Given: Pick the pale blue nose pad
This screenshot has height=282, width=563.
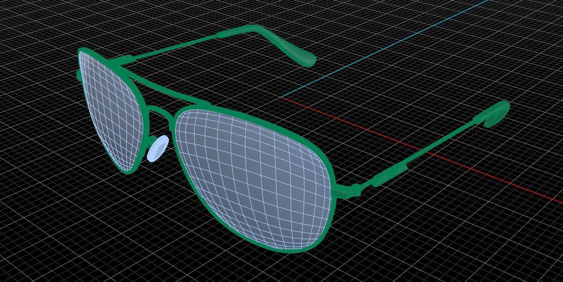Looking at the screenshot, I should 158,148.
